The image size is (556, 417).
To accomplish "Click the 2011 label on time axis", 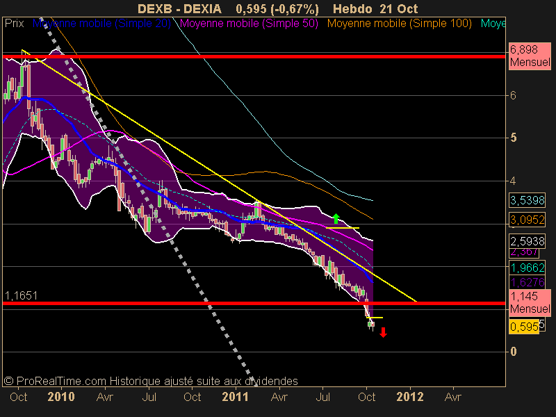I will point(236,397).
